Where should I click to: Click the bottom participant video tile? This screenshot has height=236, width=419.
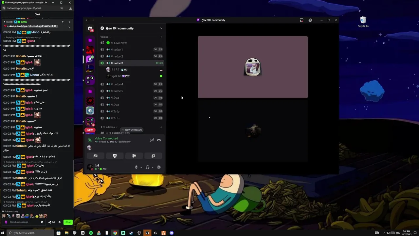point(253,130)
